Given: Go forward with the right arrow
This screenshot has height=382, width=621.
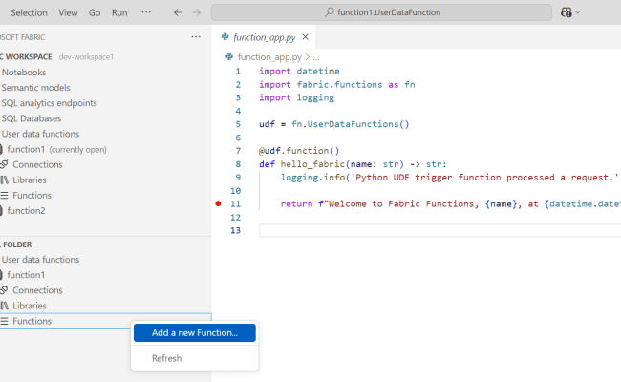Looking at the screenshot, I should coord(197,12).
